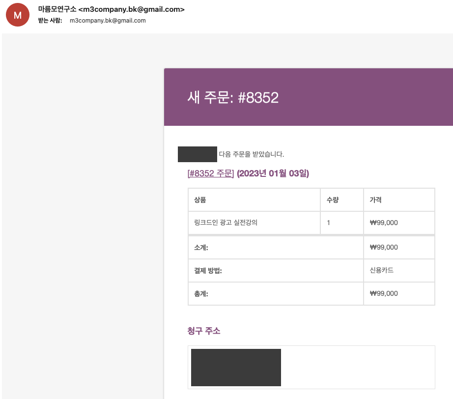Click the 청구 주소 billing heading

click(x=204, y=331)
